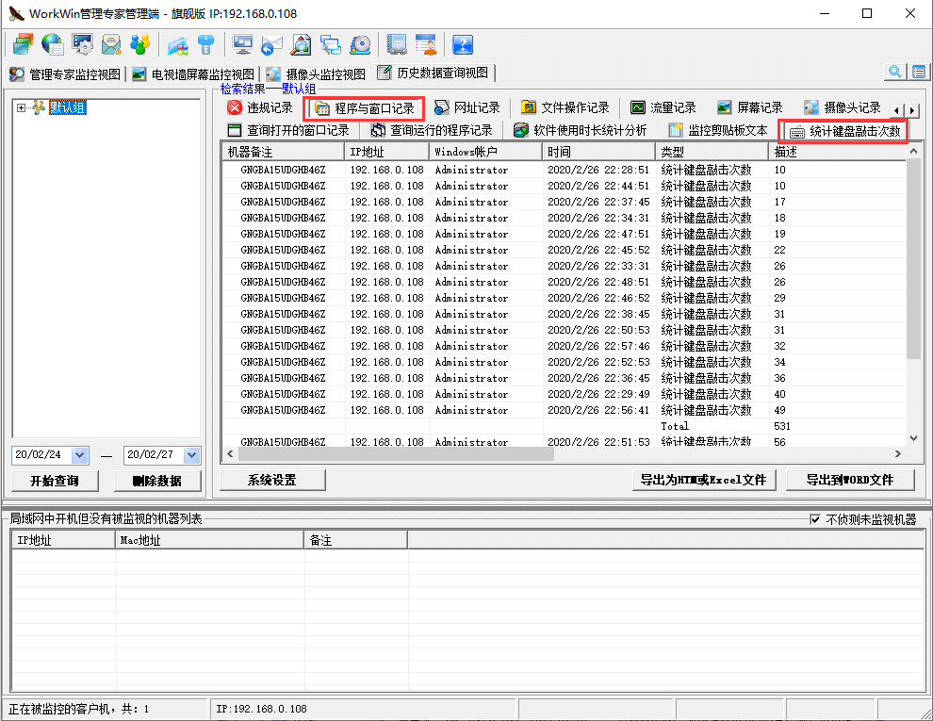The image size is (933, 721).
Task: Click the results horizontal scrollbar left arrow
Action: [x=231, y=454]
